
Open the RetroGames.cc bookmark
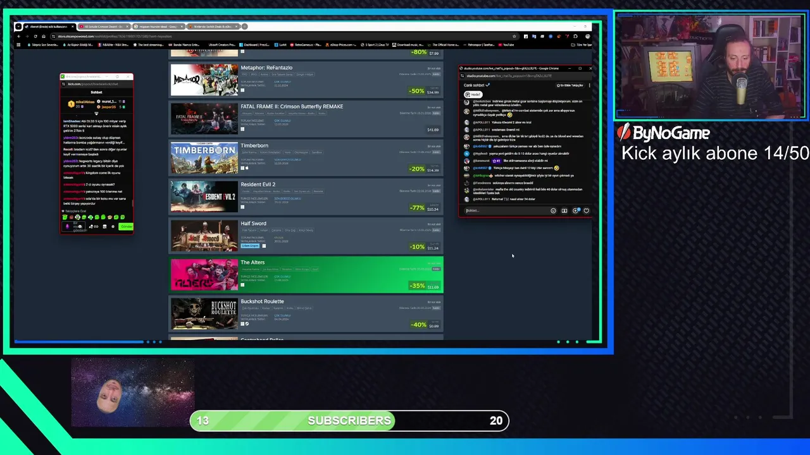coord(307,45)
